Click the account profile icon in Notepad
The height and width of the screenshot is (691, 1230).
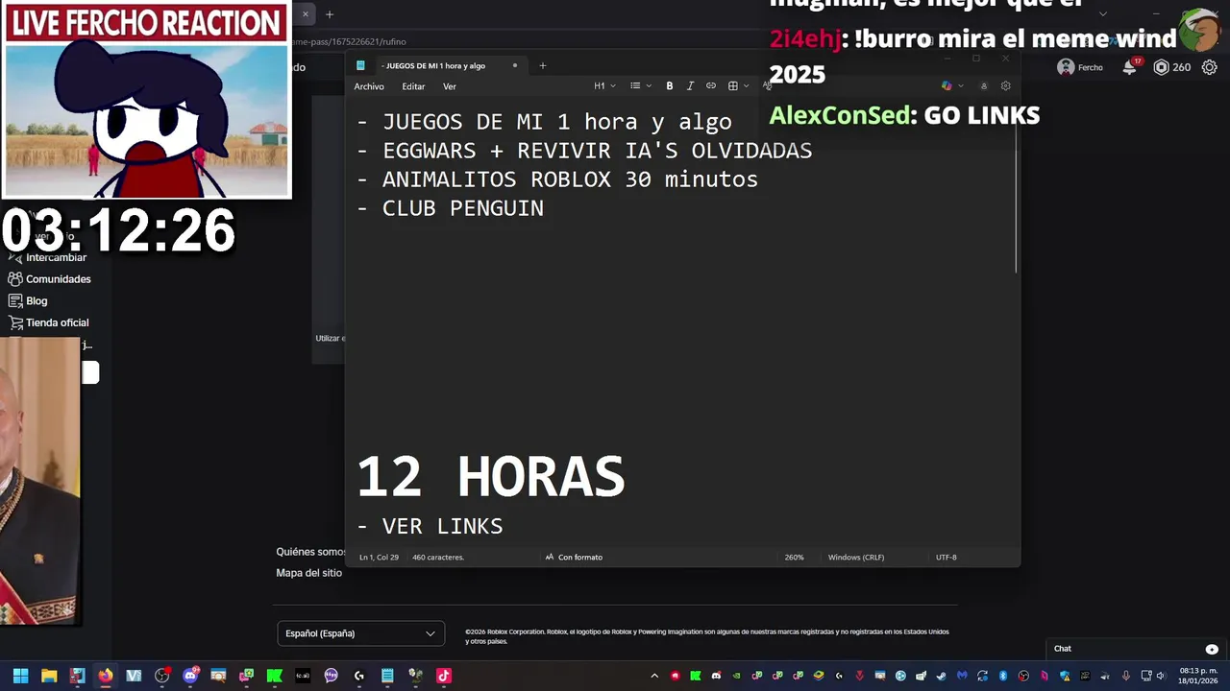pyautogui.click(x=983, y=86)
